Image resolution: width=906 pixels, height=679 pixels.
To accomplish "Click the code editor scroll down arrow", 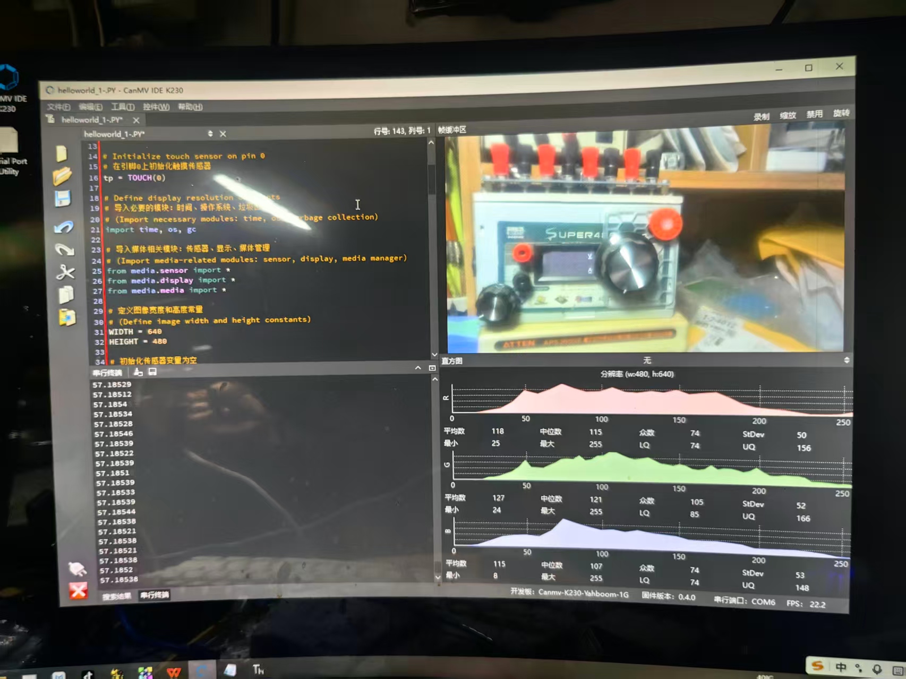I will [x=434, y=354].
